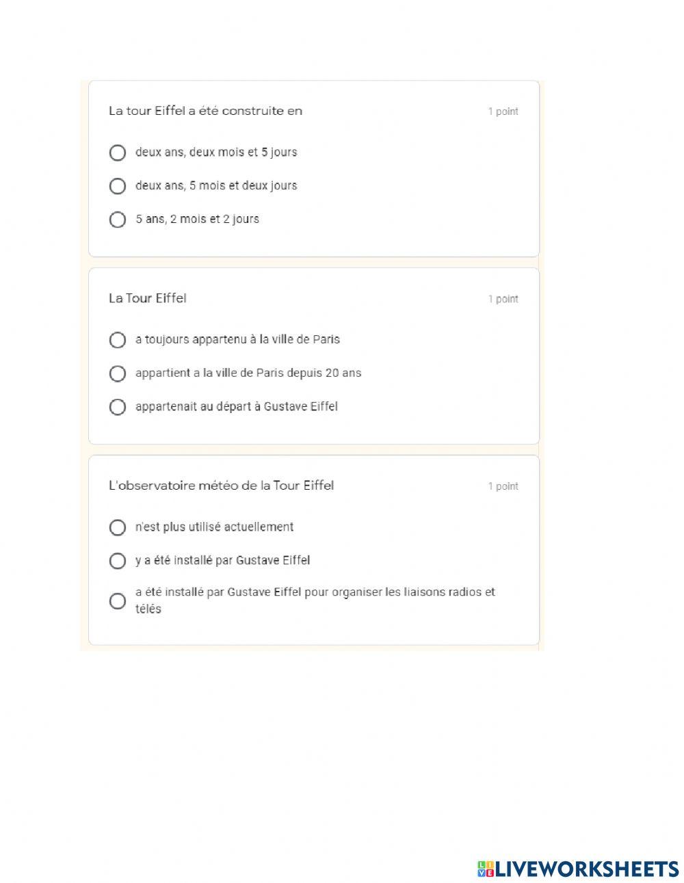
Task: Click the text "n'est plus utilisé actuellement"
Action: click(214, 527)
